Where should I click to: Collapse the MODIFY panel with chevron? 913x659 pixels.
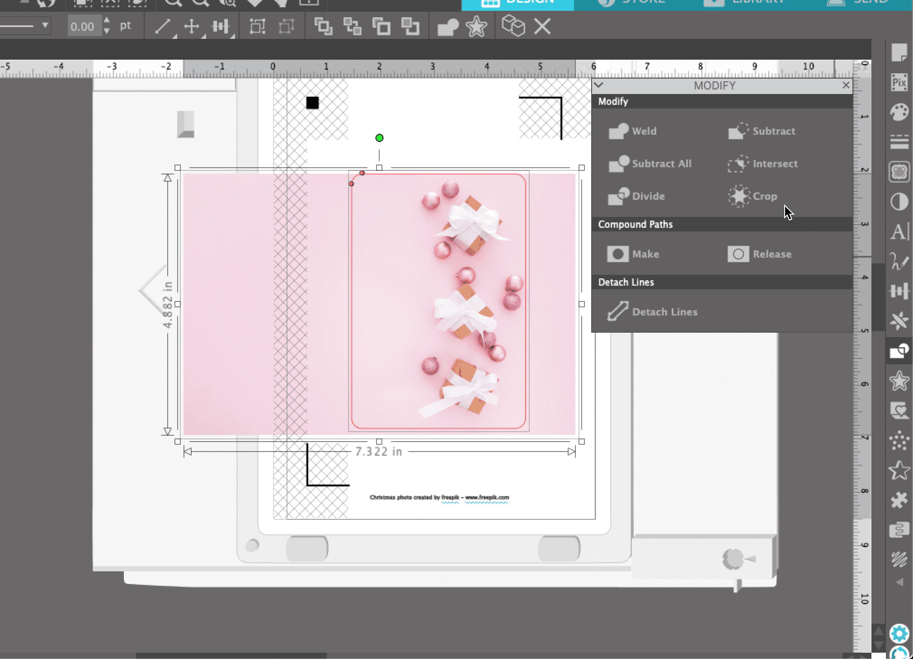tap(598, 85)
